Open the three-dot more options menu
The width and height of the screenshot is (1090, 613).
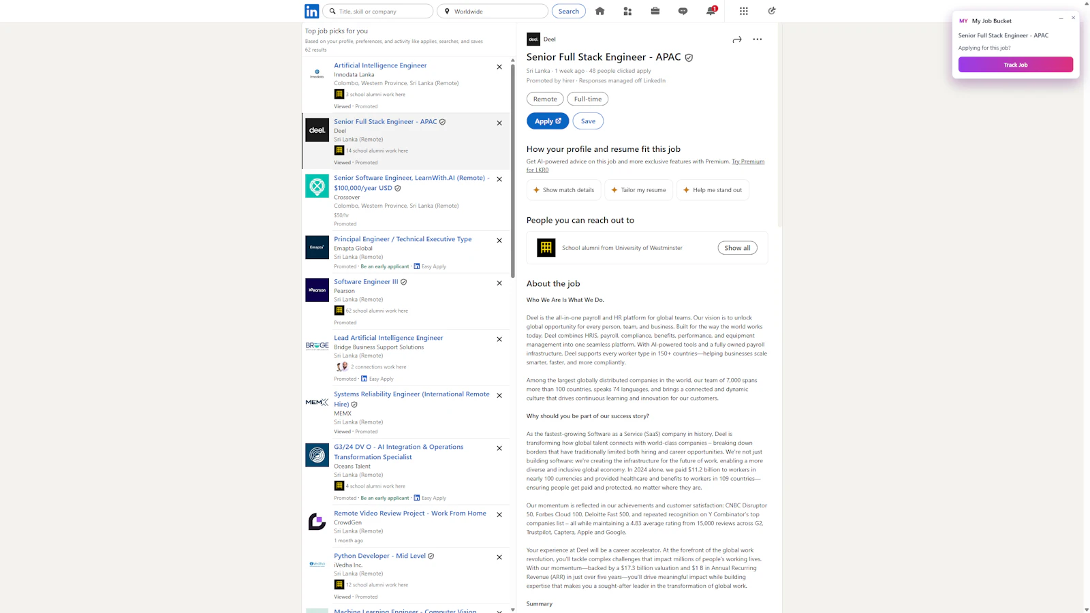click(x=757, y=40)
